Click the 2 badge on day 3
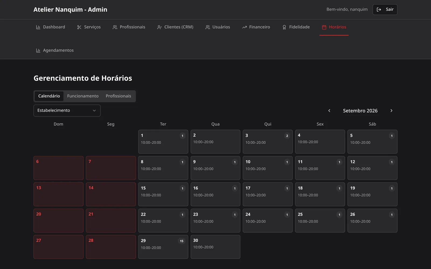The image size is (431, 269). coord(287,136)
